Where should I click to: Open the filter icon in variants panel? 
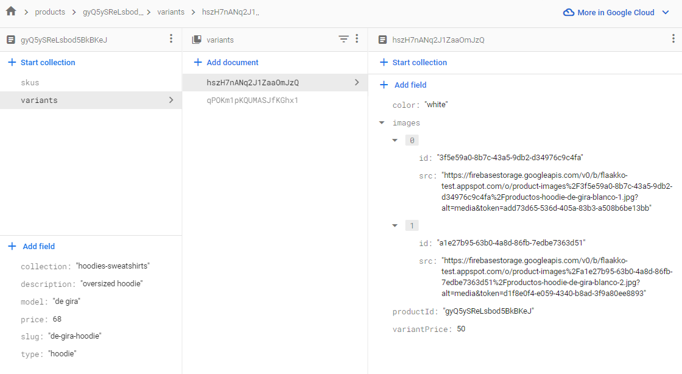(342, 38)
